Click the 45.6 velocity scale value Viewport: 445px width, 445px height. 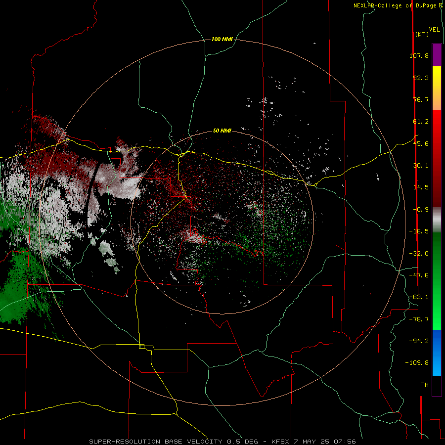click(421, 143)
